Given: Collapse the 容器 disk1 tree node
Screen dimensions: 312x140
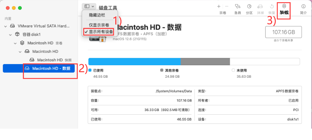Looking at the screenshot, I should point(10,35).
